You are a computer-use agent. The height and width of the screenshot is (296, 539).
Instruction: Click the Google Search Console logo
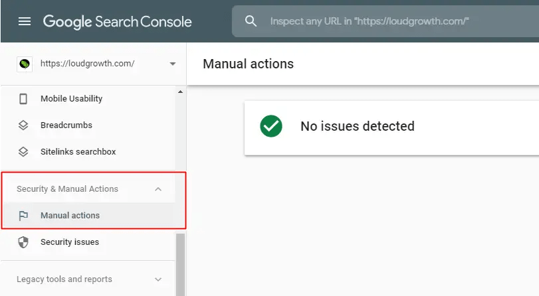coord(117,22)
